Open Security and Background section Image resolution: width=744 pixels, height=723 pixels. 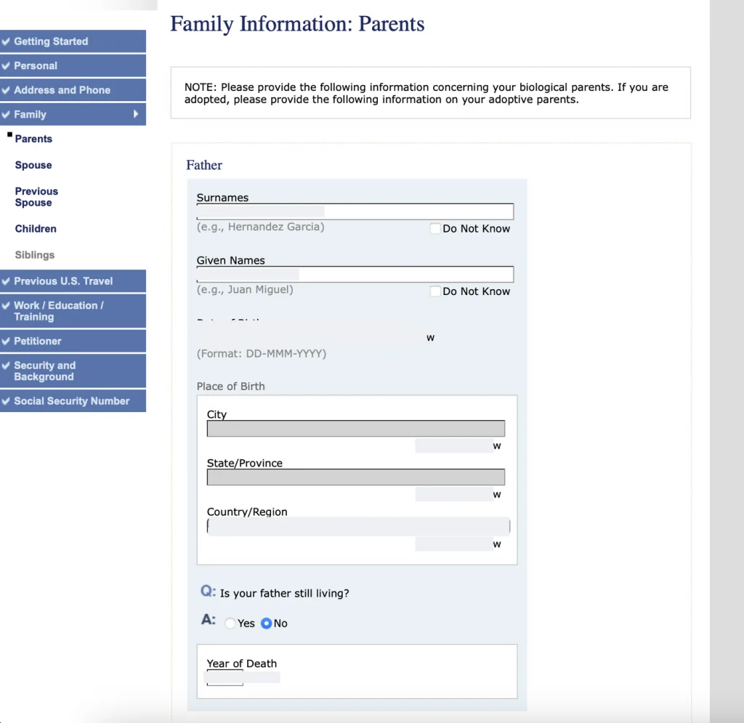coord(73,371)
